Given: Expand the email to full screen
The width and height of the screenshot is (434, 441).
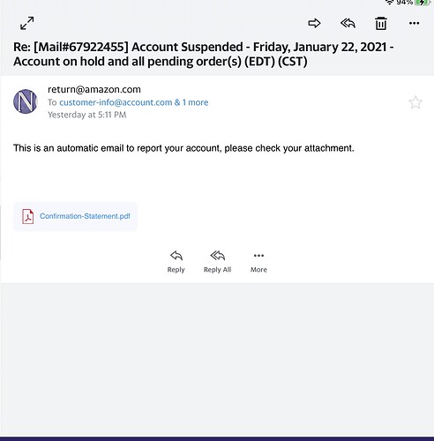Looking at the screenshot, I should (26, 23).
